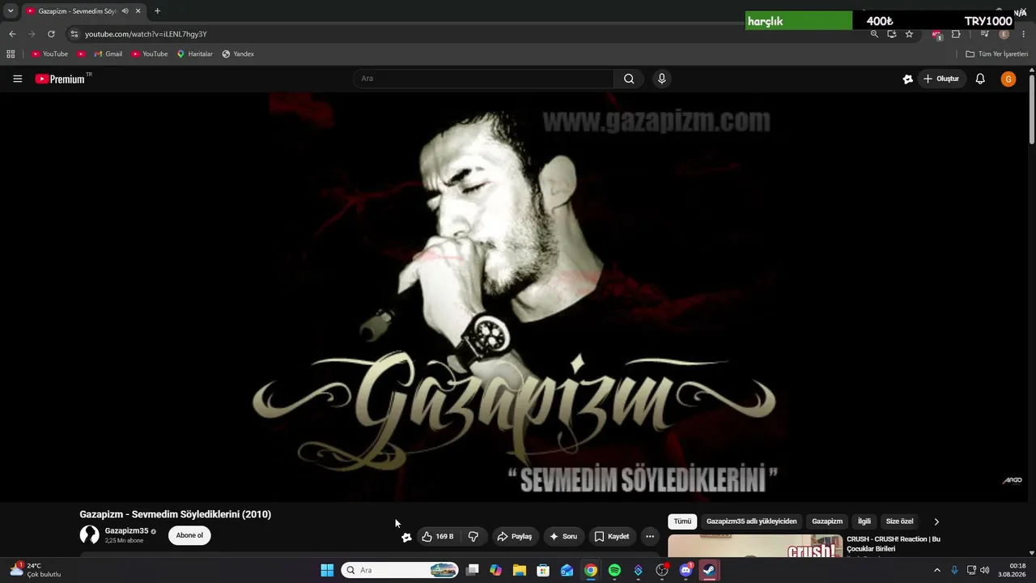Viewport: 1036px width, 583px height.
Task: Open the YouTube guide hamburger menu
Action: pos(17,79)
